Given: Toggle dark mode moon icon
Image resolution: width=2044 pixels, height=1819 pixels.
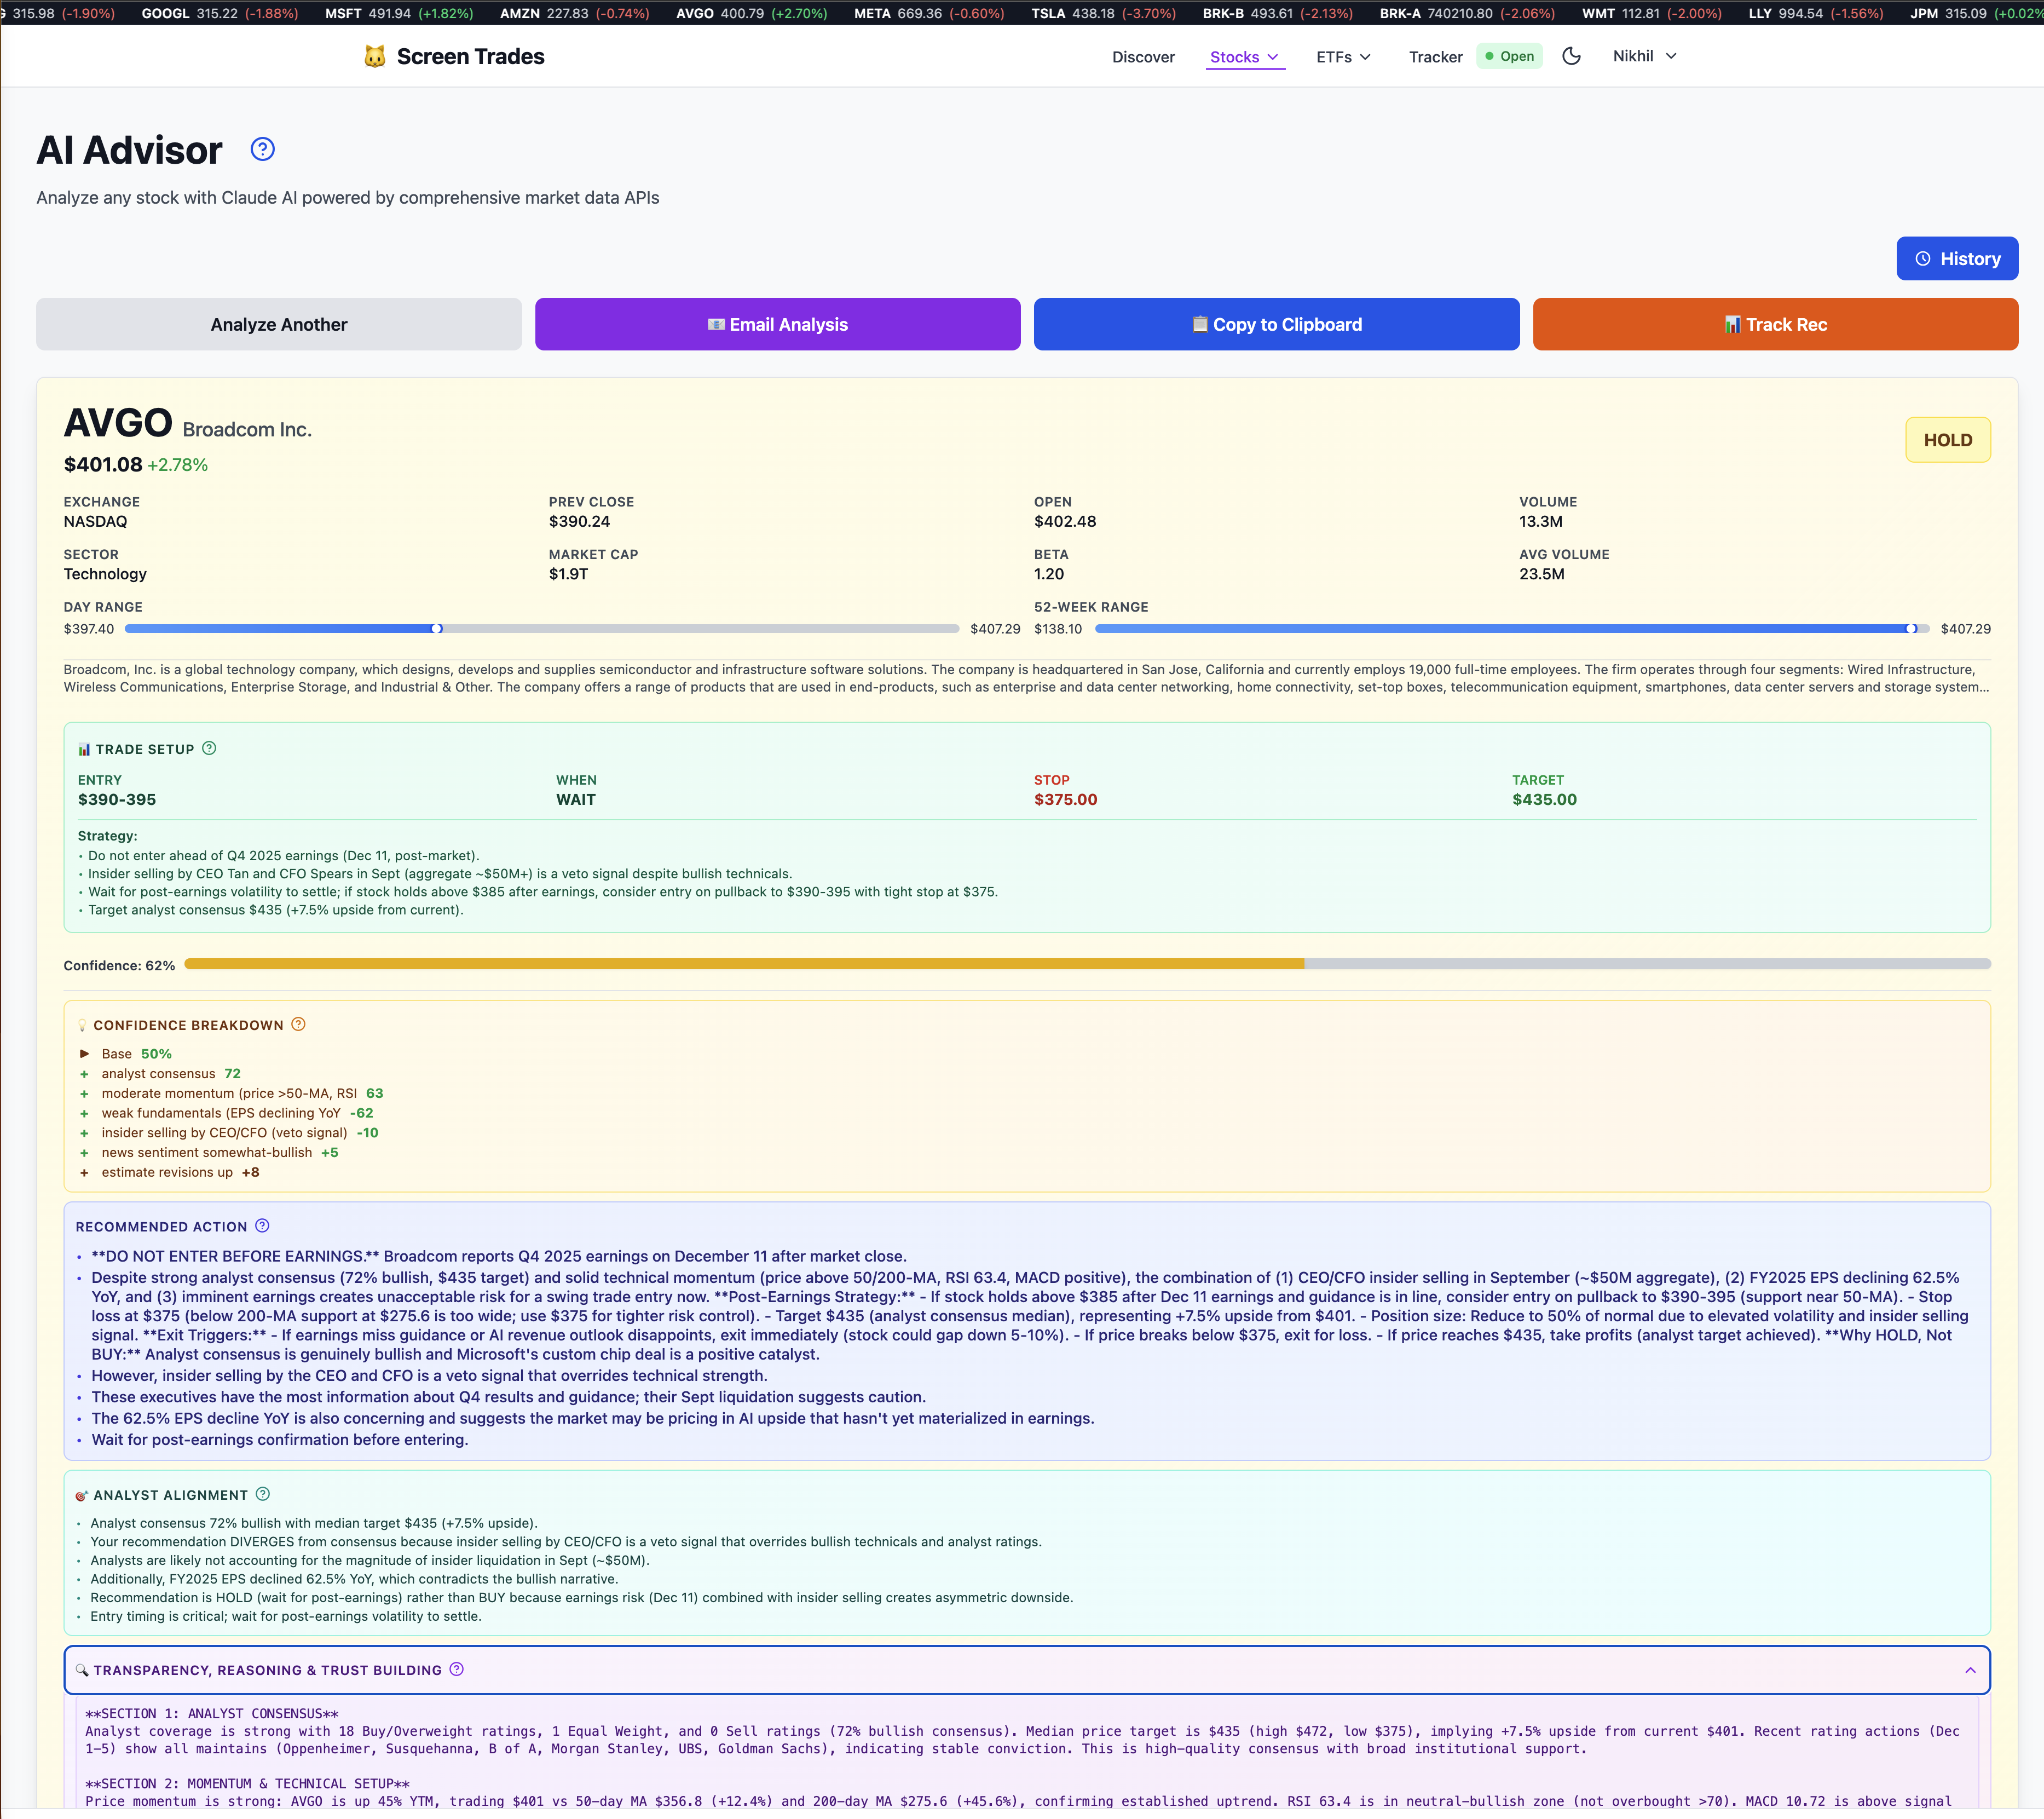Looking at the screenshot, I should pos(1571,56).
